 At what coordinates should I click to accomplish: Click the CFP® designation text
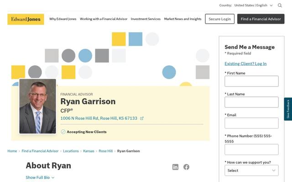[67, 111]
